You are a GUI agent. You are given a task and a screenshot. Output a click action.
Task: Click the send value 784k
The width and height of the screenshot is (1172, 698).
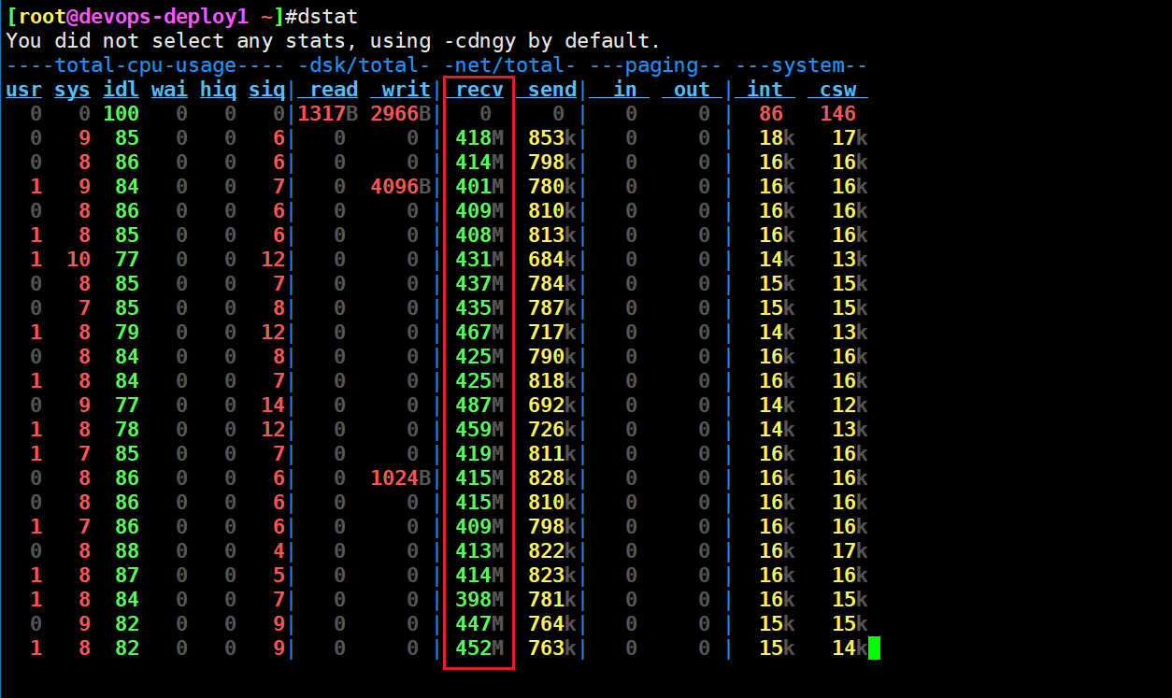[x=553, y=284]
